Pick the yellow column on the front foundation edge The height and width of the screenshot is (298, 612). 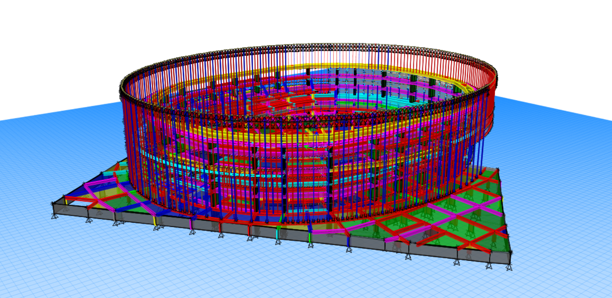pyautogui.click(x=154, y=221)
